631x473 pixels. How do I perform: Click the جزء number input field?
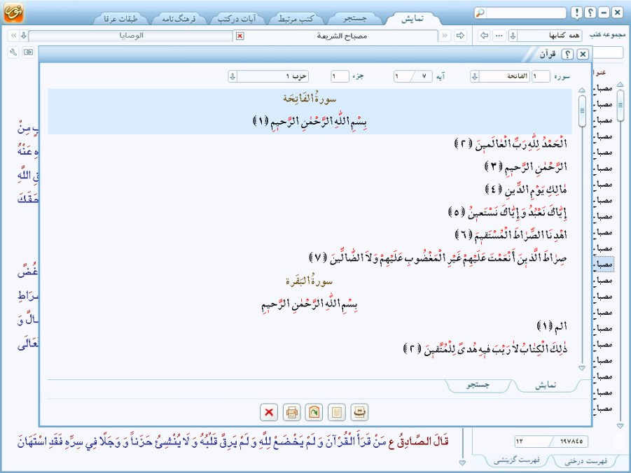[x=340, y=76]
